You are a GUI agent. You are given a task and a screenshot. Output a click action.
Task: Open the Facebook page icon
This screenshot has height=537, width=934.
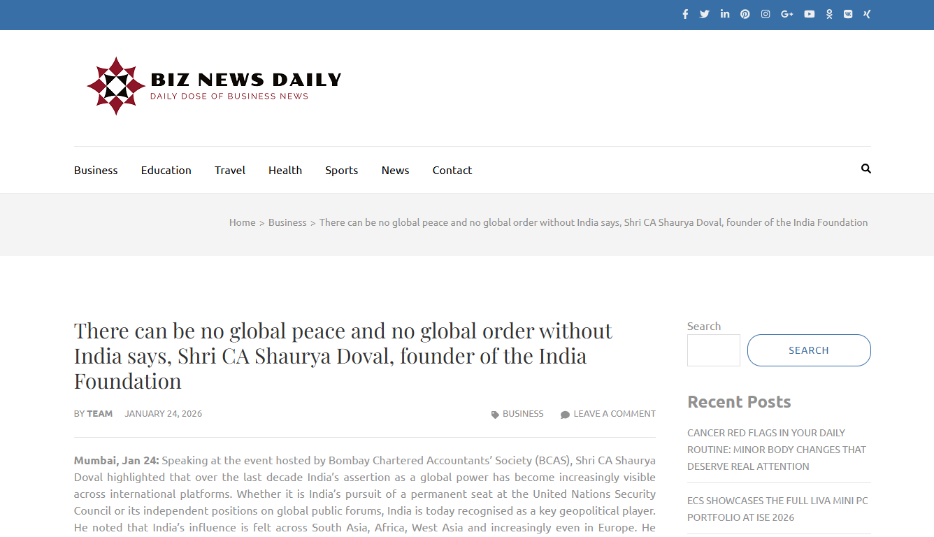point(685,14)
